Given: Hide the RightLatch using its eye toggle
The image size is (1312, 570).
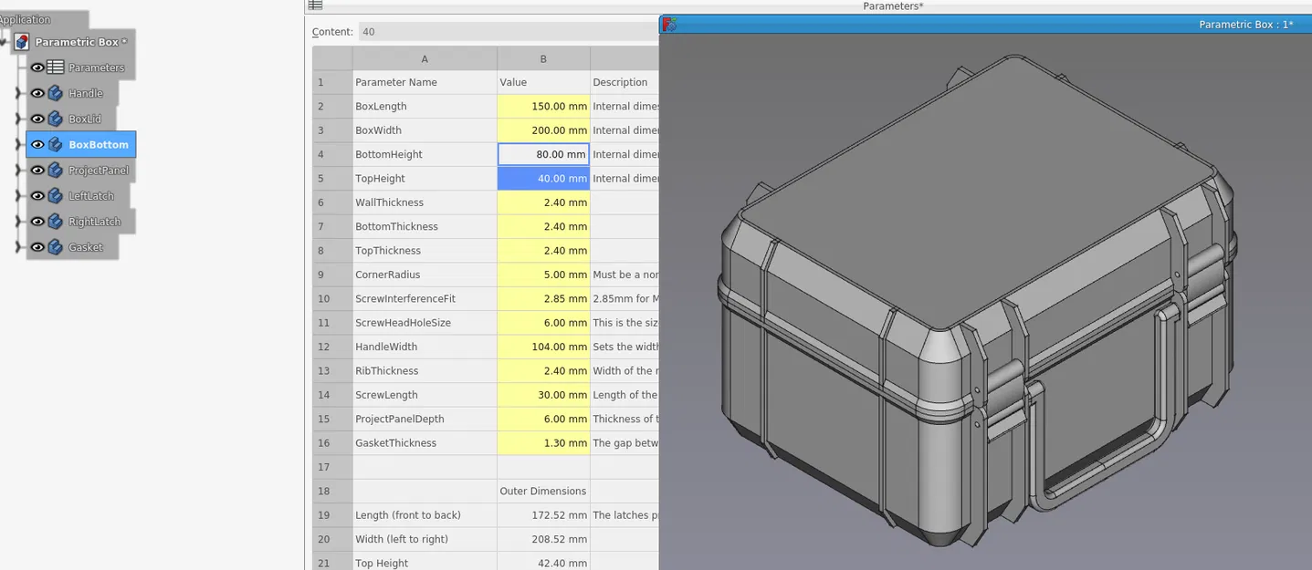Looking at the screenshot, I should pos(37,221).
